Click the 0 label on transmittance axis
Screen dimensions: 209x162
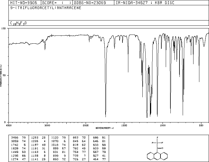5,122
